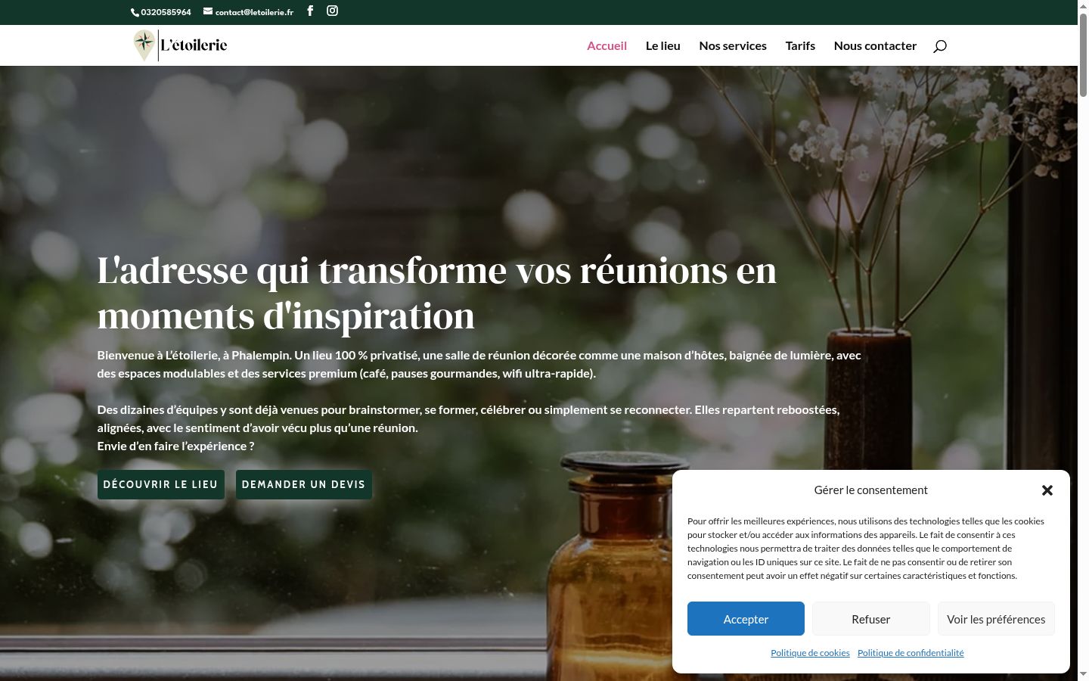Call the phone number 0320585964
Viewport: 1089px width, 681px height.
(161, 12)
